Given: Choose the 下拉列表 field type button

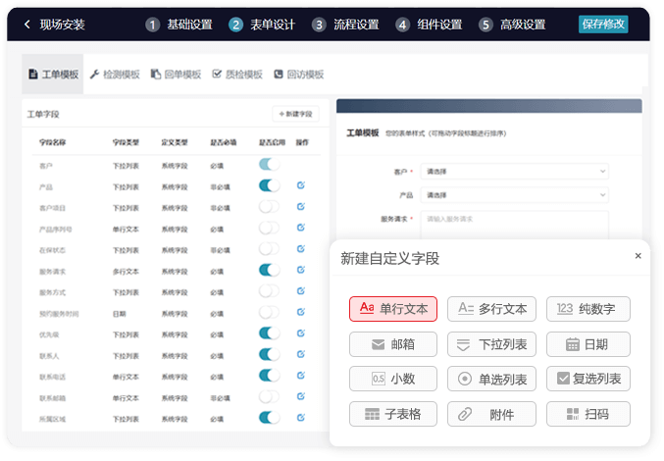Looking at the screenshot, I should 491,344.
